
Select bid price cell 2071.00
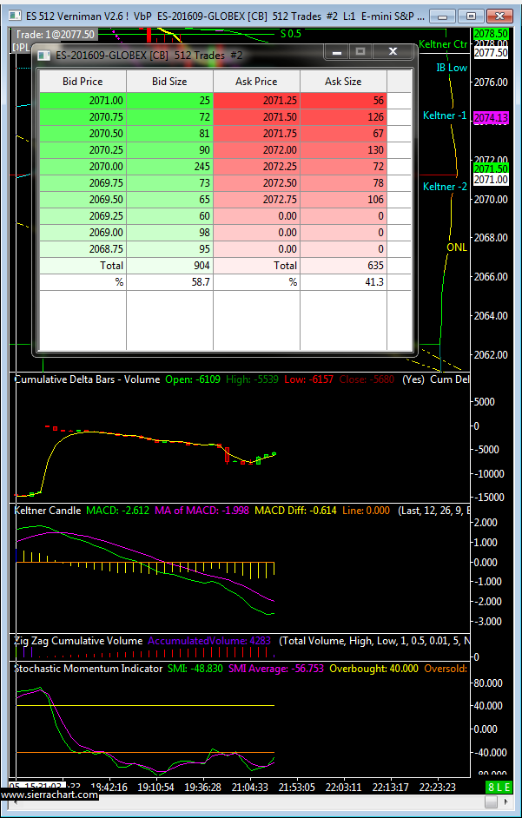83,101
